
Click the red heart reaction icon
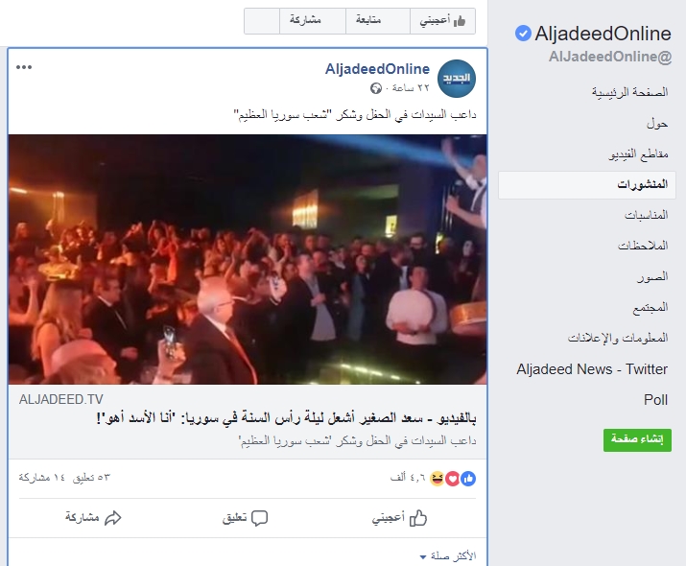[453, 479]
